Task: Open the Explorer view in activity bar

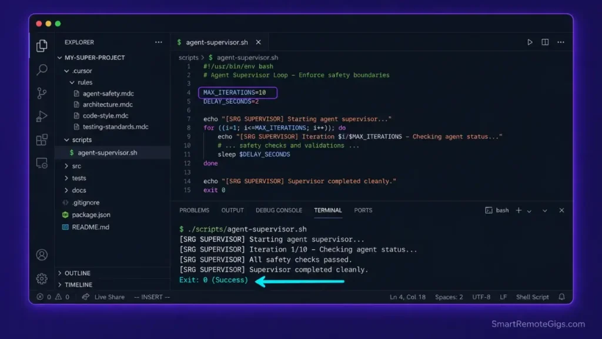Action: click(42, 46)
